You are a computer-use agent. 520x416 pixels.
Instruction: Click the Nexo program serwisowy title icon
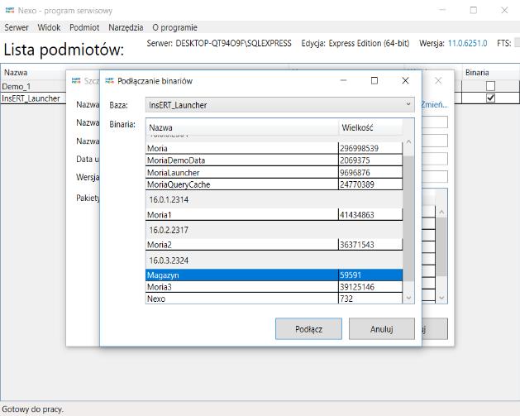pyautogui.click(x=10, y=10)
